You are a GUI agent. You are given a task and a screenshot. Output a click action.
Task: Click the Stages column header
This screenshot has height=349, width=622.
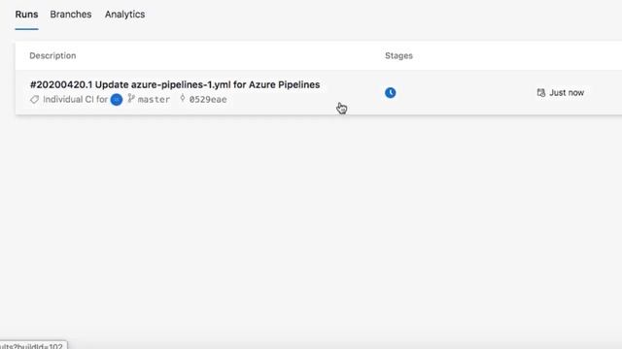click(398, 56)
